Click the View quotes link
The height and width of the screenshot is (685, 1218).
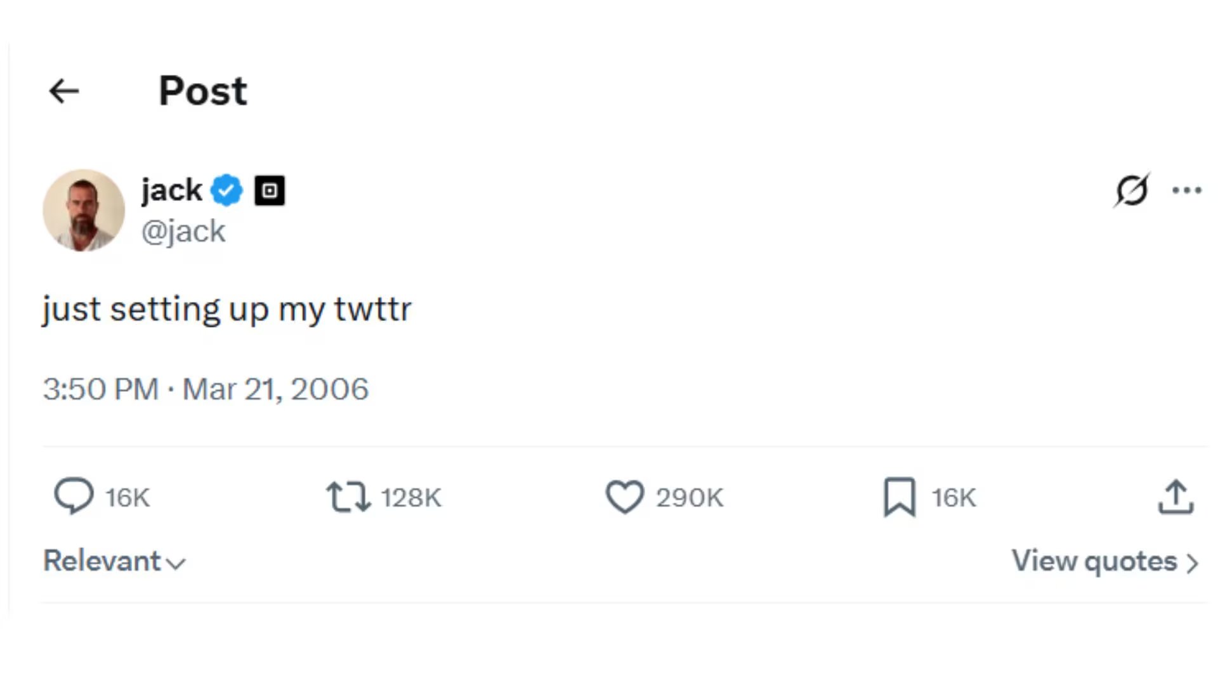[1094, 561]
